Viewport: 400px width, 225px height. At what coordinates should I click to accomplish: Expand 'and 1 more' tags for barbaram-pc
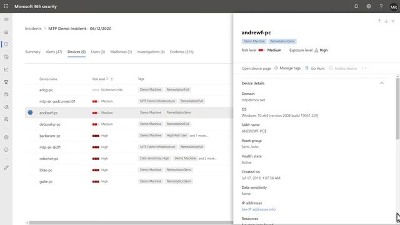[x=199, y=136]
